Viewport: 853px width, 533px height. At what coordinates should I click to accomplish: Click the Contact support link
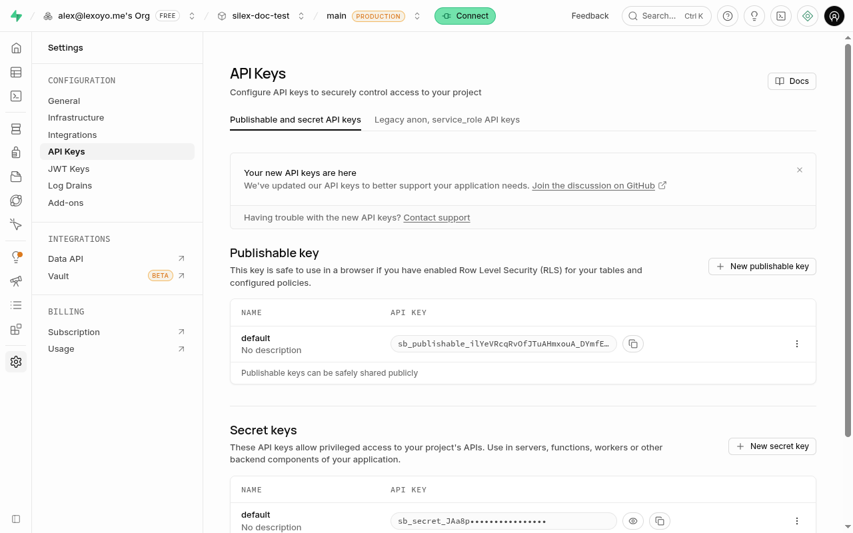point(436,218)
